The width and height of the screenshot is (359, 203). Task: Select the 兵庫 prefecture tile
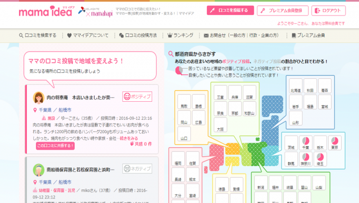coord(235,93)
